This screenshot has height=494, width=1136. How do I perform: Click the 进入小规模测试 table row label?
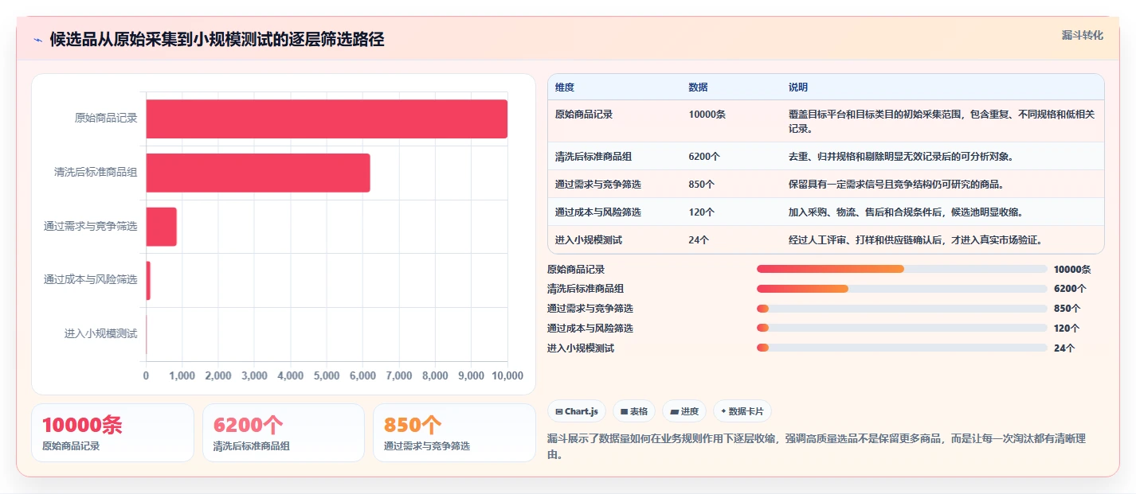589,240
